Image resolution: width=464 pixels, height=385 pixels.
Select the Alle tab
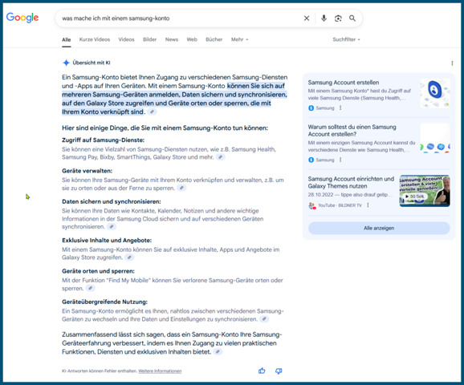coord(67,39)
